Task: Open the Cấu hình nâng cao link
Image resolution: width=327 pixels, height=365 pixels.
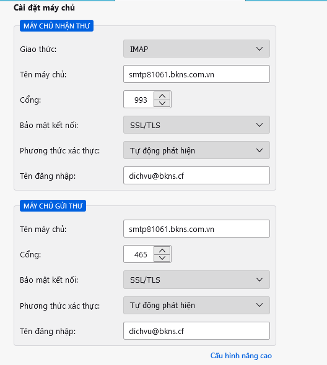Action: [241, 356]
